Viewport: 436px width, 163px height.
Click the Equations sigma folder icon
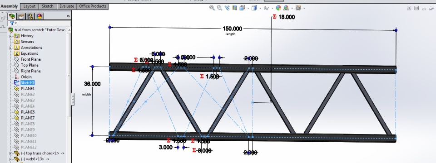click(x=16, y=53)
